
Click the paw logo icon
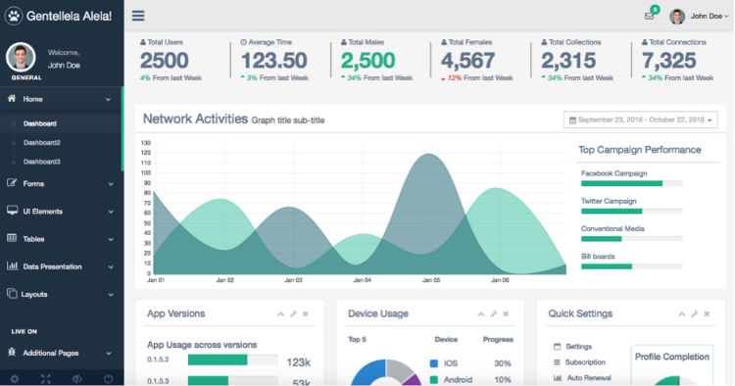coord(14,16)
